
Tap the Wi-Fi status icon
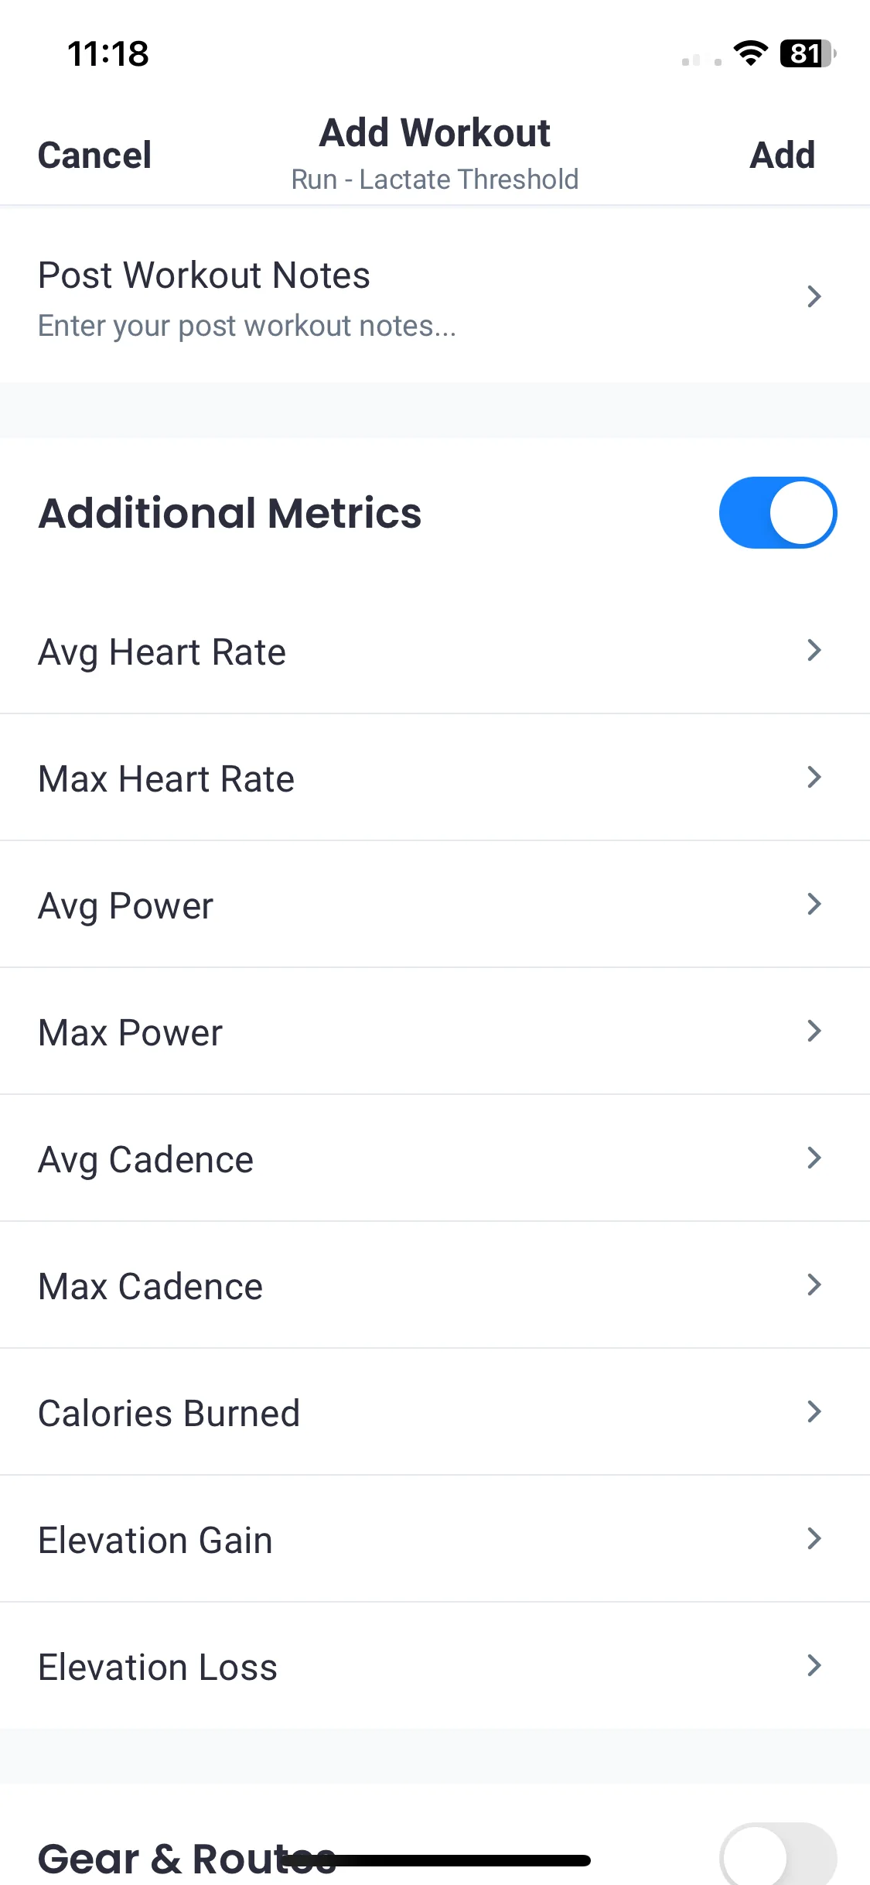pos(750,53)
